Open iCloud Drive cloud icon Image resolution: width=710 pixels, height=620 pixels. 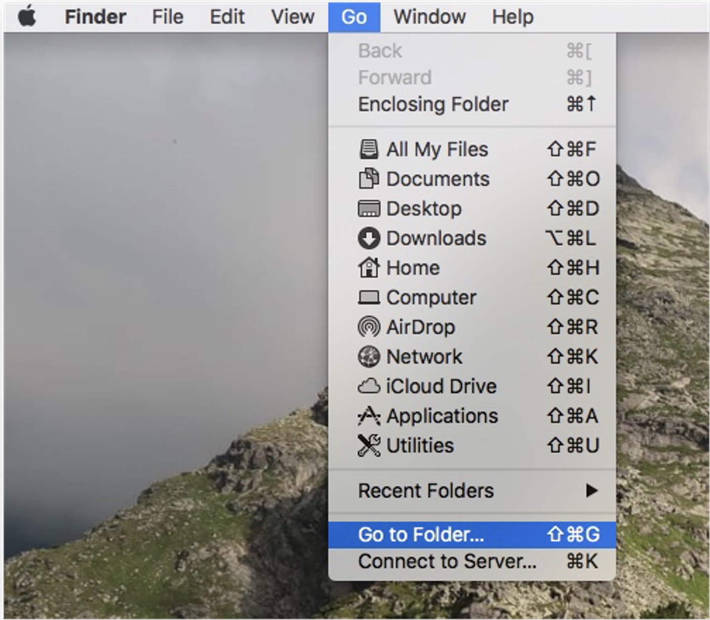pos(368,387)
